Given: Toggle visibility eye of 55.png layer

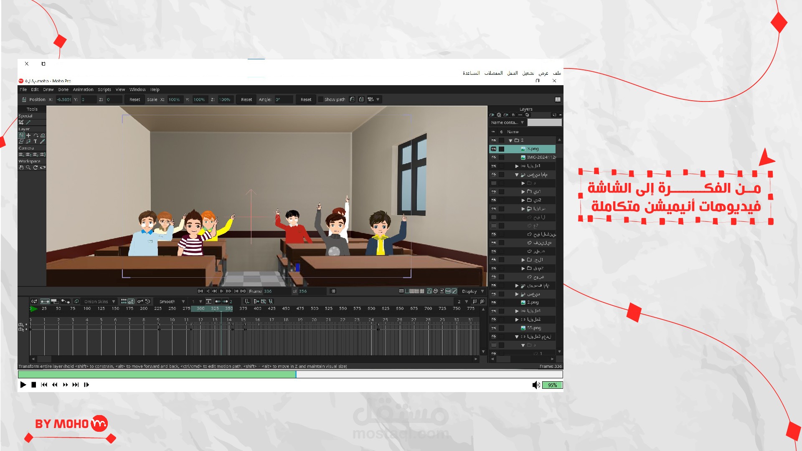Looking at the screenshot, I should 493,328.
